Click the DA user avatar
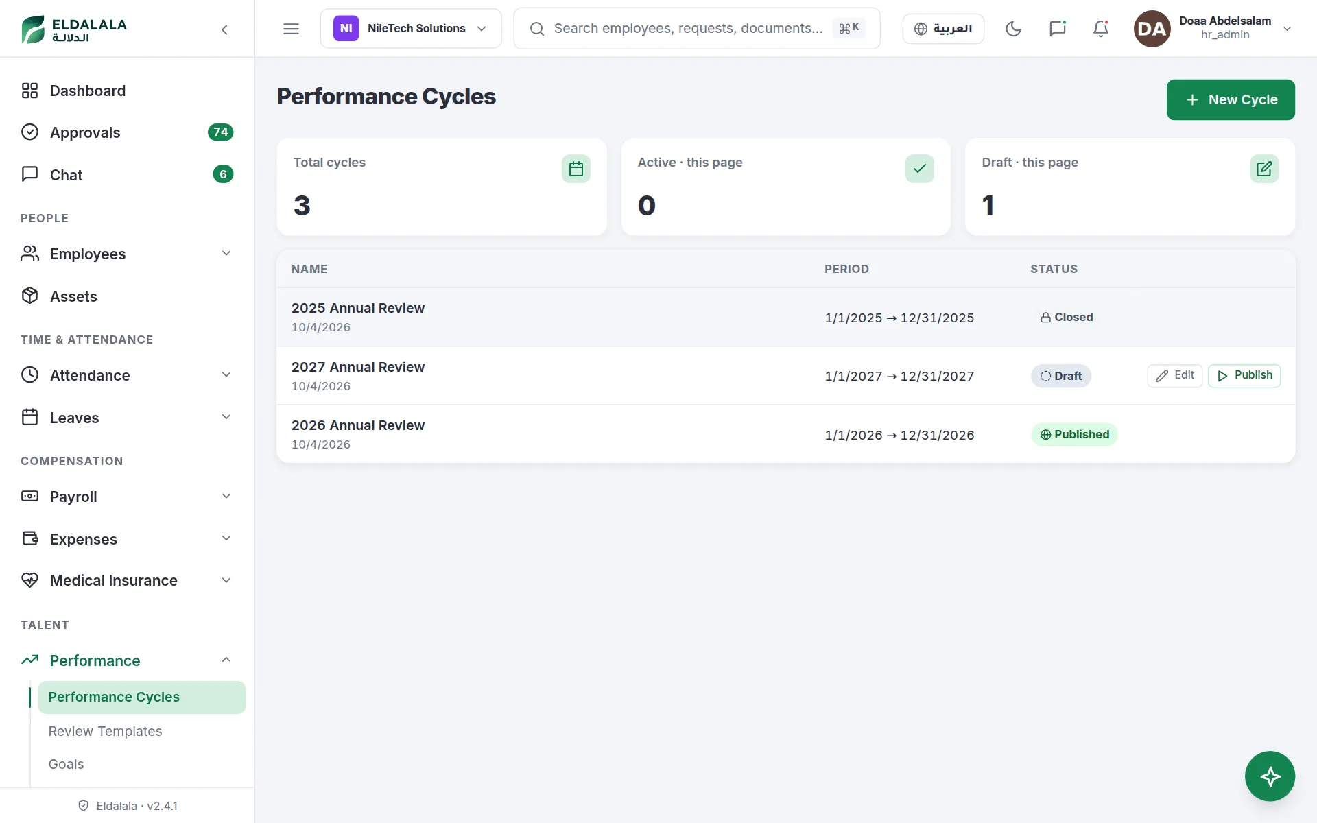The width and height of the screenshot is (1317, 823). 1152,29
